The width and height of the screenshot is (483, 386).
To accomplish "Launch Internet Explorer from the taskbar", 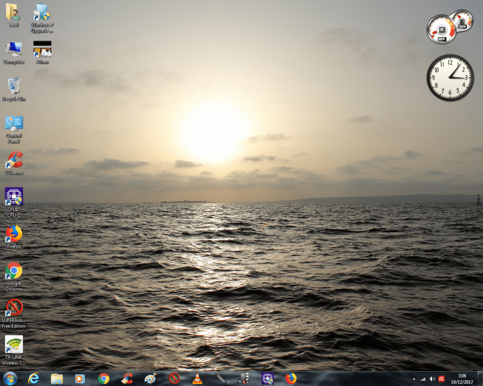I will 33,378.
